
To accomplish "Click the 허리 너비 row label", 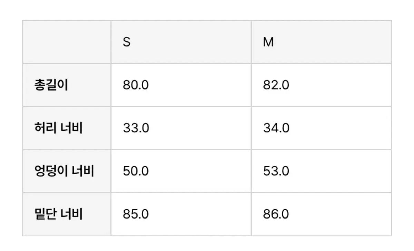I will 58,128.
